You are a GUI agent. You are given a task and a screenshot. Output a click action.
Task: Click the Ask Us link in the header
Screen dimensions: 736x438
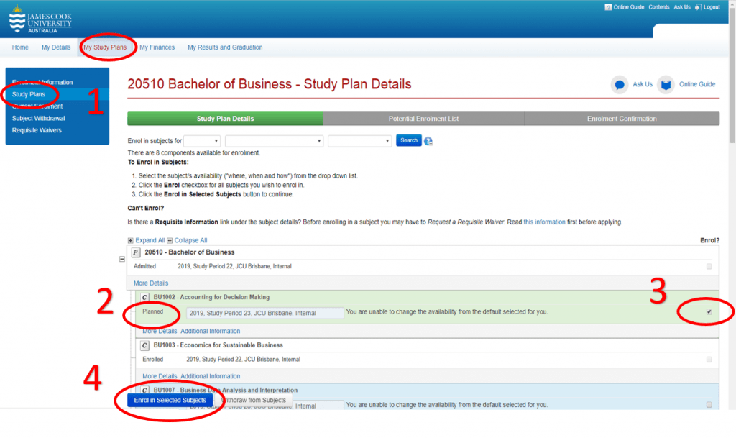(x=682, y=7)
